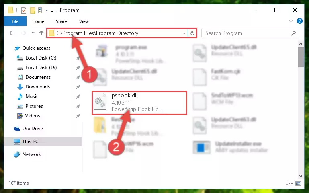Switch to Details view layout
This screenshot has width=309, height=193.
(289, 183)
